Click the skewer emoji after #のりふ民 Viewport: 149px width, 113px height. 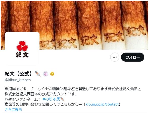tap(62, 99)
